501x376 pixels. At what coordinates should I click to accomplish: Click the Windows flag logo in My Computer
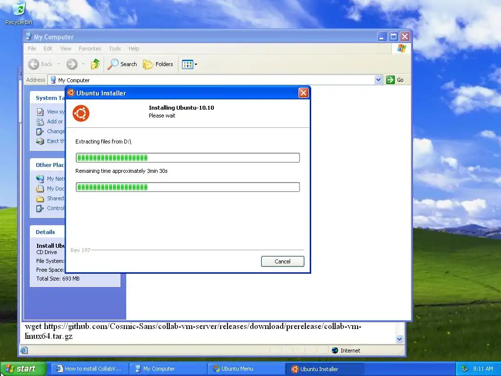401,48
